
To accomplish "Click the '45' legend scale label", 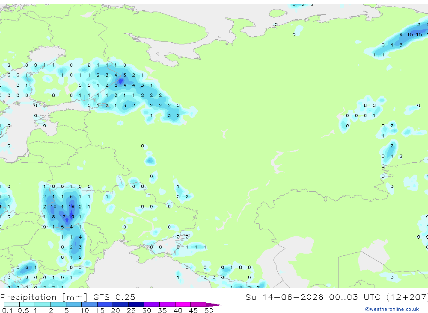I will pos(193,310).
